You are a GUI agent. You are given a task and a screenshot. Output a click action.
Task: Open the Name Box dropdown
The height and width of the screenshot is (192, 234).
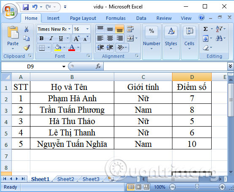coord(64,67)
